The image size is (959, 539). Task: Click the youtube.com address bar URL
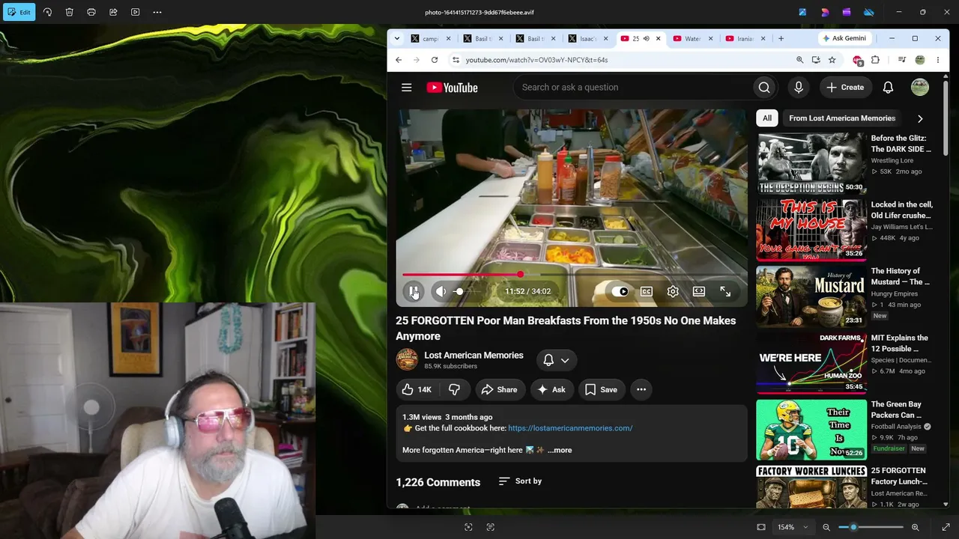click(537, 60)
